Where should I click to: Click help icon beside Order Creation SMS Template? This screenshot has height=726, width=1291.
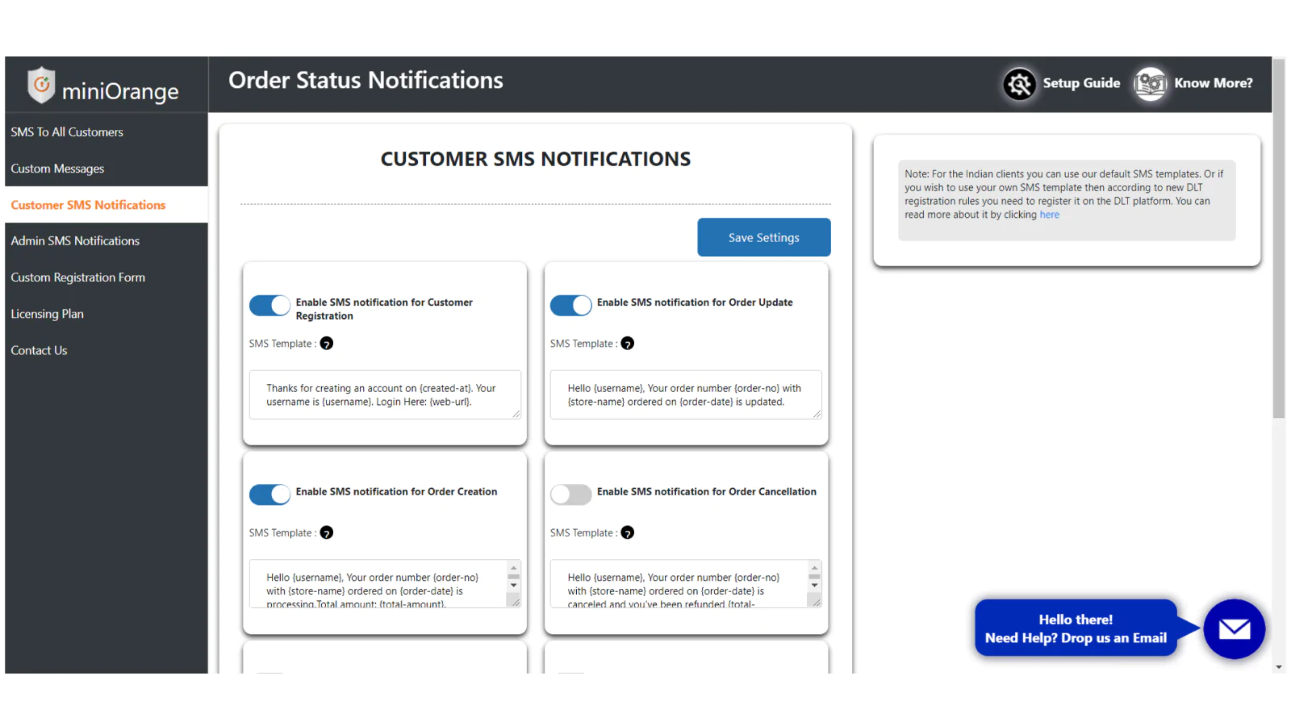pyautogui.click(x=327, y=532)
